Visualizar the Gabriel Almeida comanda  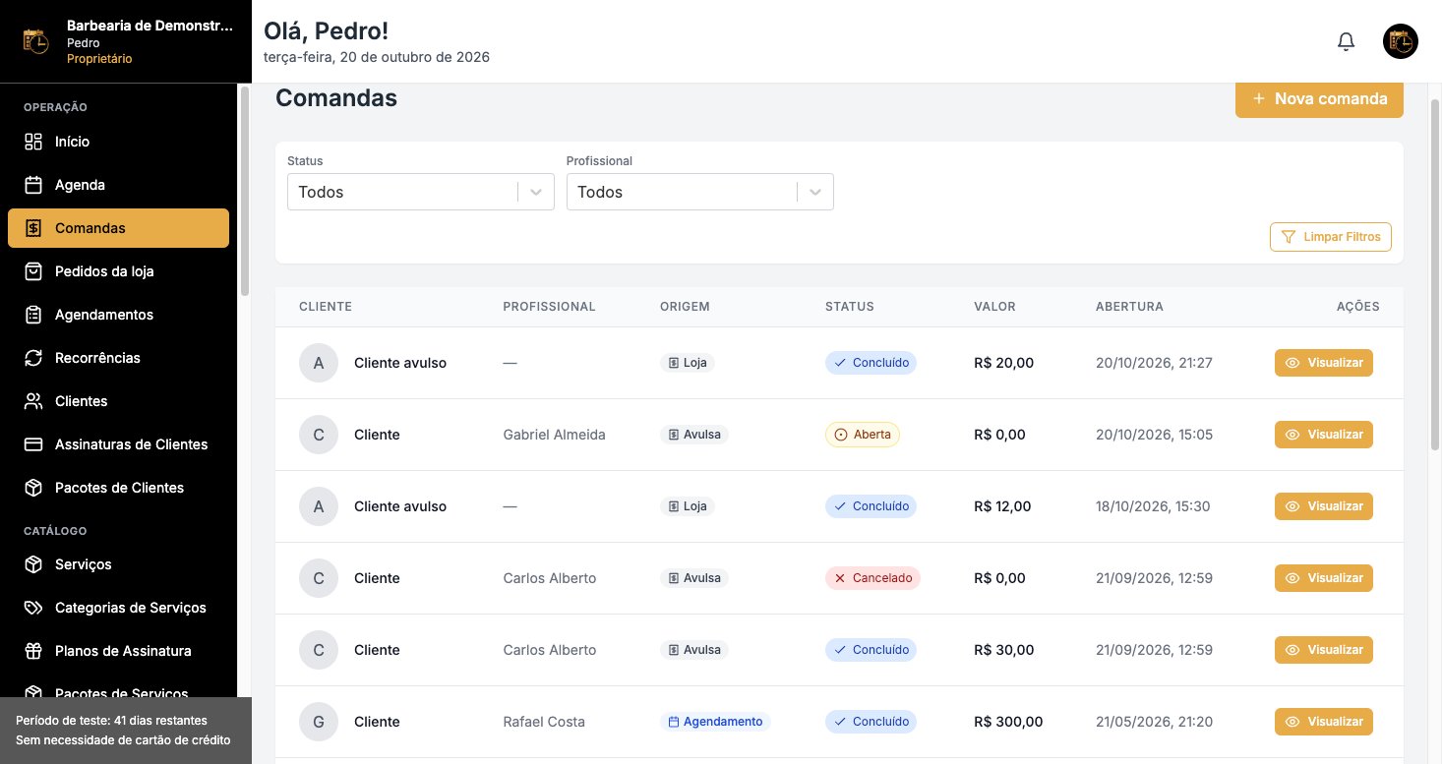[1324, 435]
